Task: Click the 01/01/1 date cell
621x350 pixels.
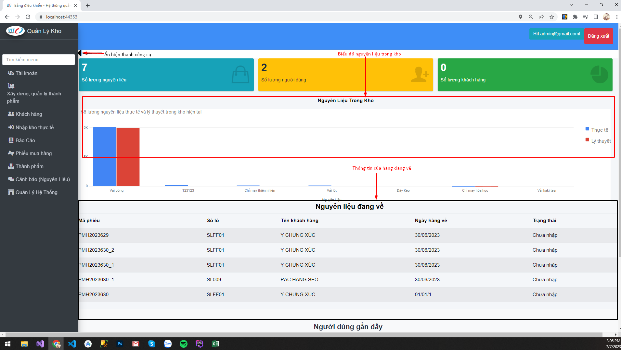Action: (x=423, y=295)
